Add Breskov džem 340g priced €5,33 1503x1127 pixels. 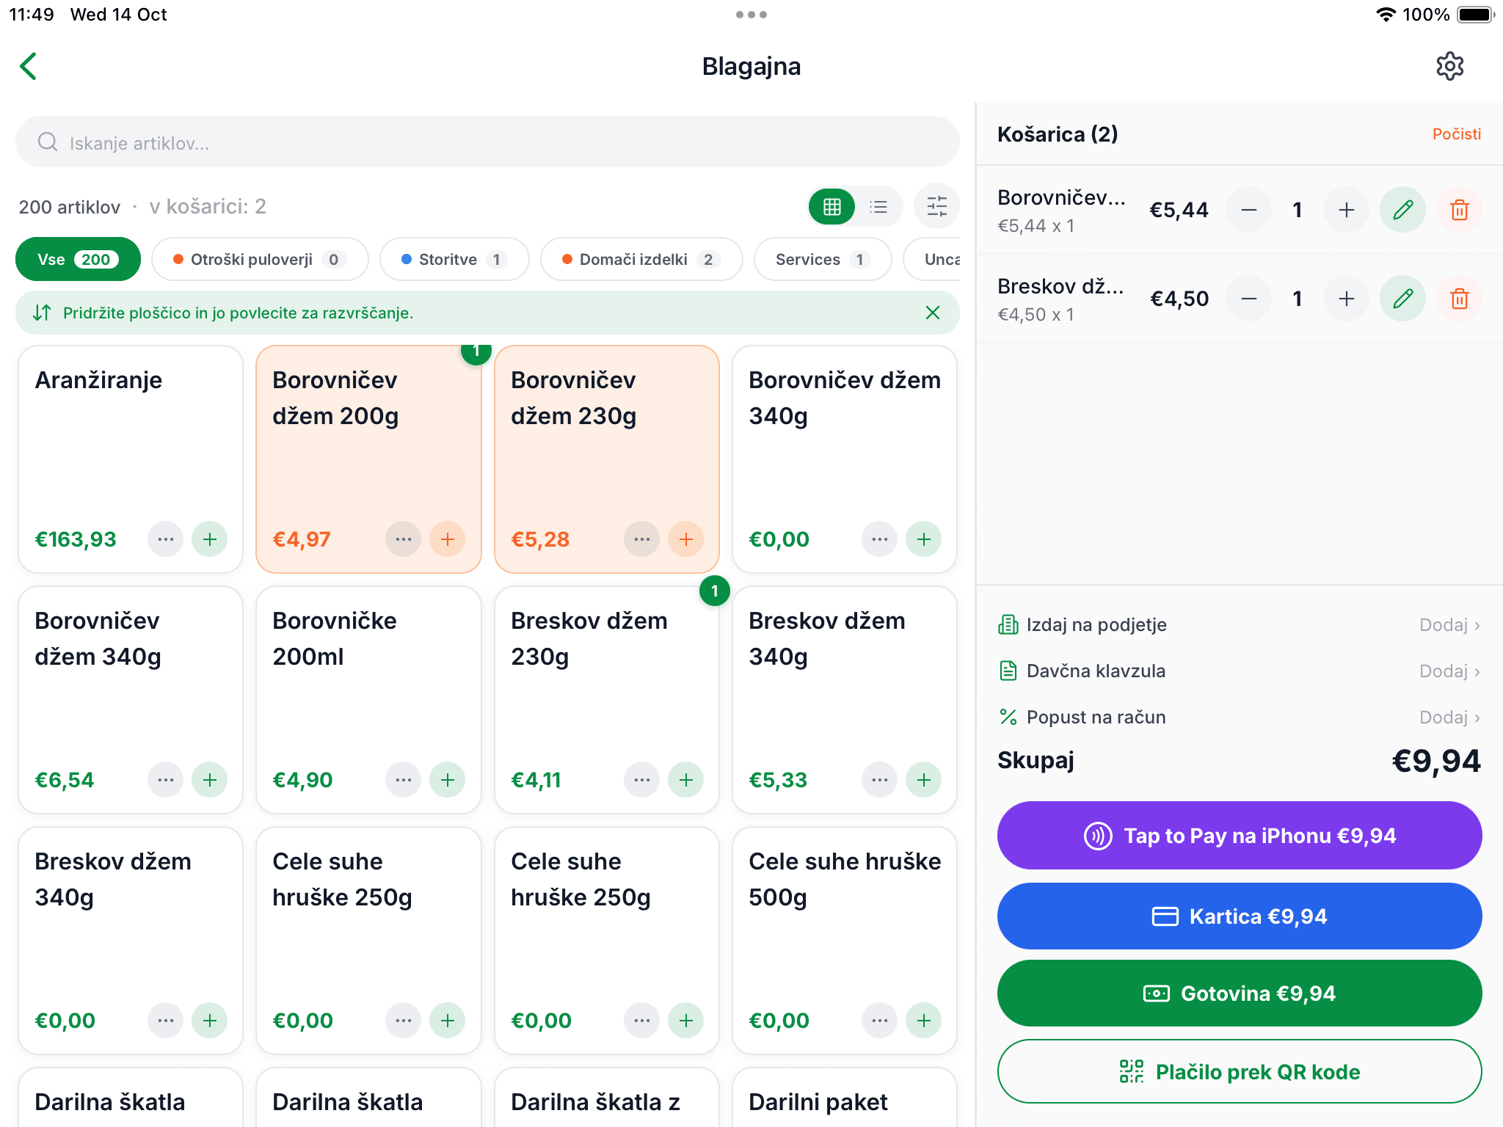click(924, 780)
